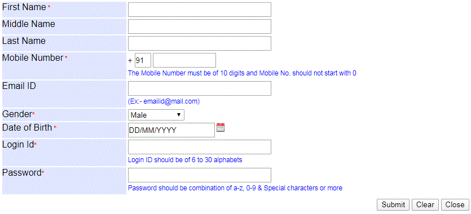Click the DD/MM/YYYY date field
The image size is (471, 214).
coord(171,130)
